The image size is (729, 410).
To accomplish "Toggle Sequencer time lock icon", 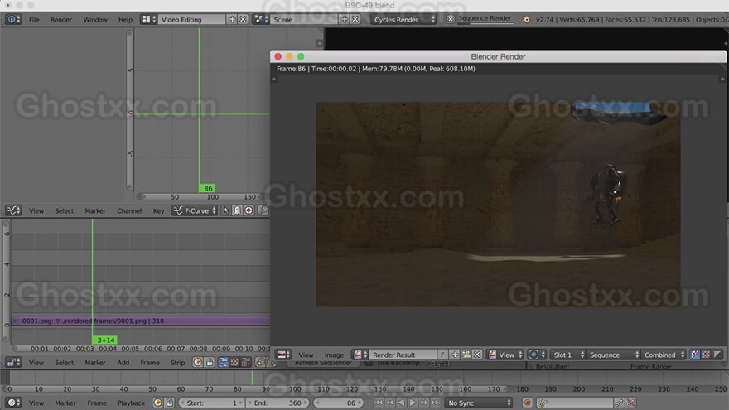I will (x=210, y=362).
